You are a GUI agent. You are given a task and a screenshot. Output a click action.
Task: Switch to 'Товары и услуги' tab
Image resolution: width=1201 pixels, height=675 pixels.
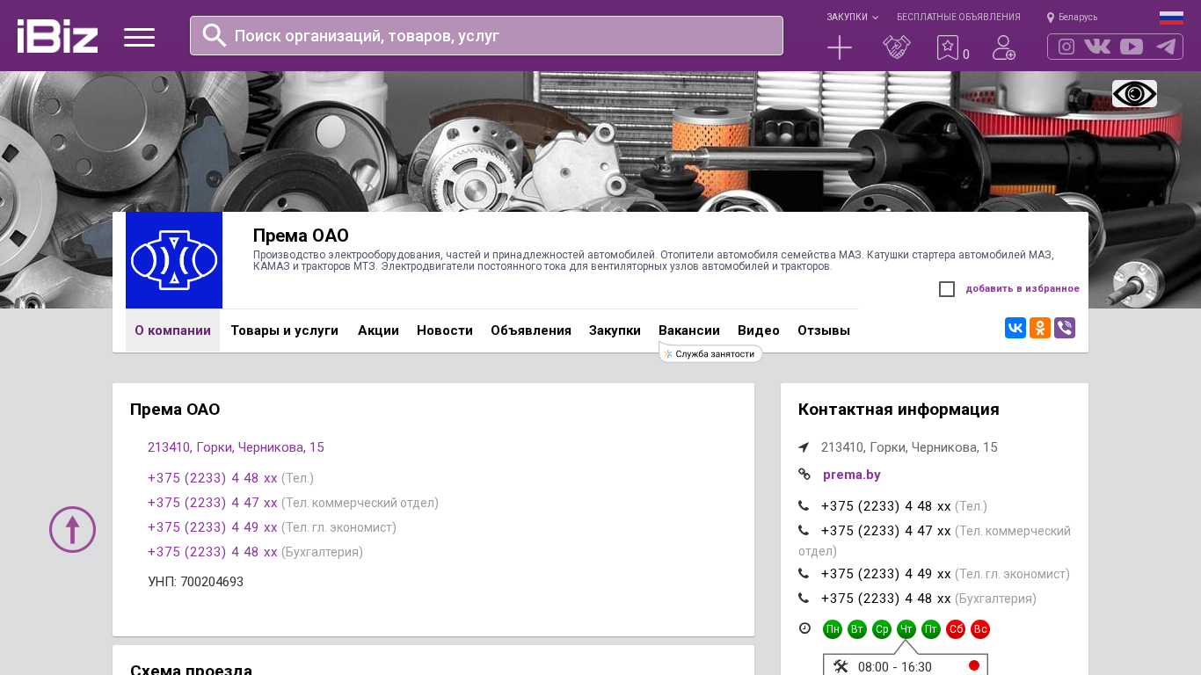[284, 330]
